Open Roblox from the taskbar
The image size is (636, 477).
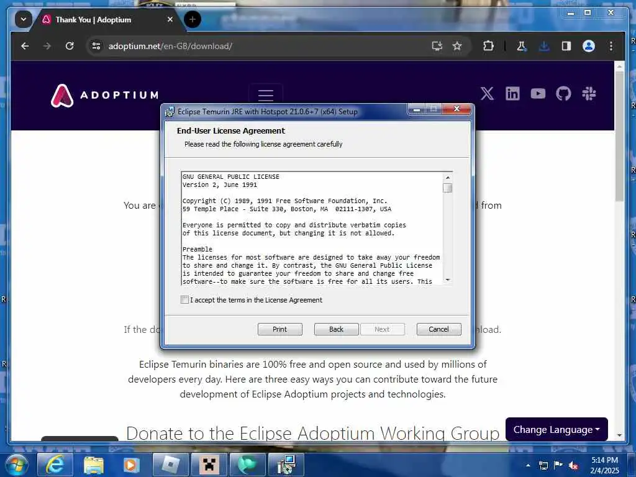coord(171,465)
